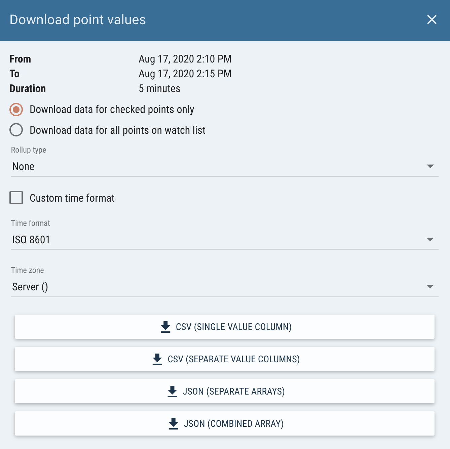Click the ISO 8601 time format value
This screenshot has height=449, width=450.
pyautogui.click(x=31, y=240)
